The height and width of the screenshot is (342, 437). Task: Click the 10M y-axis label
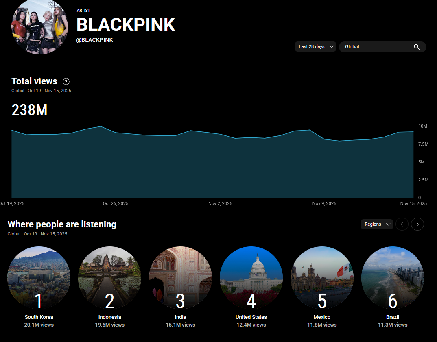pos(422,126)
